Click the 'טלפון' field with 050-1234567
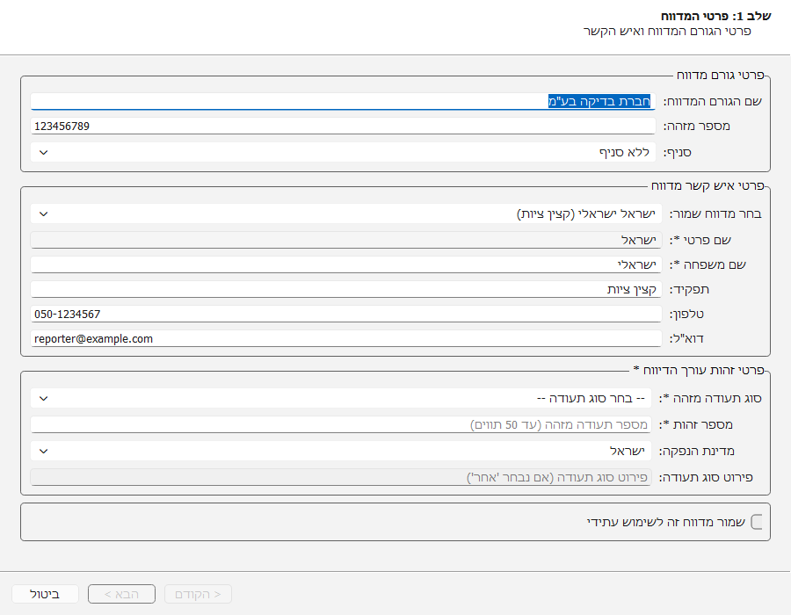 pos(345,314)
